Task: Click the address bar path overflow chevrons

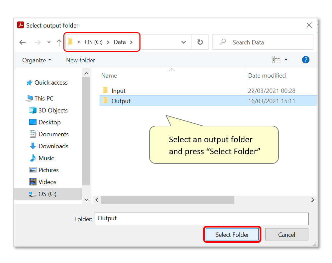Action: 79,42
